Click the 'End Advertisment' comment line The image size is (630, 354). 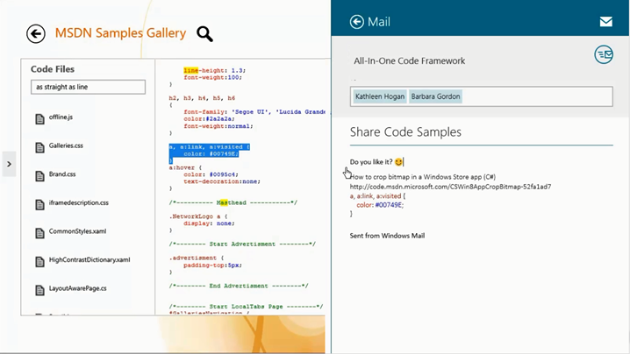click(239, 286)
